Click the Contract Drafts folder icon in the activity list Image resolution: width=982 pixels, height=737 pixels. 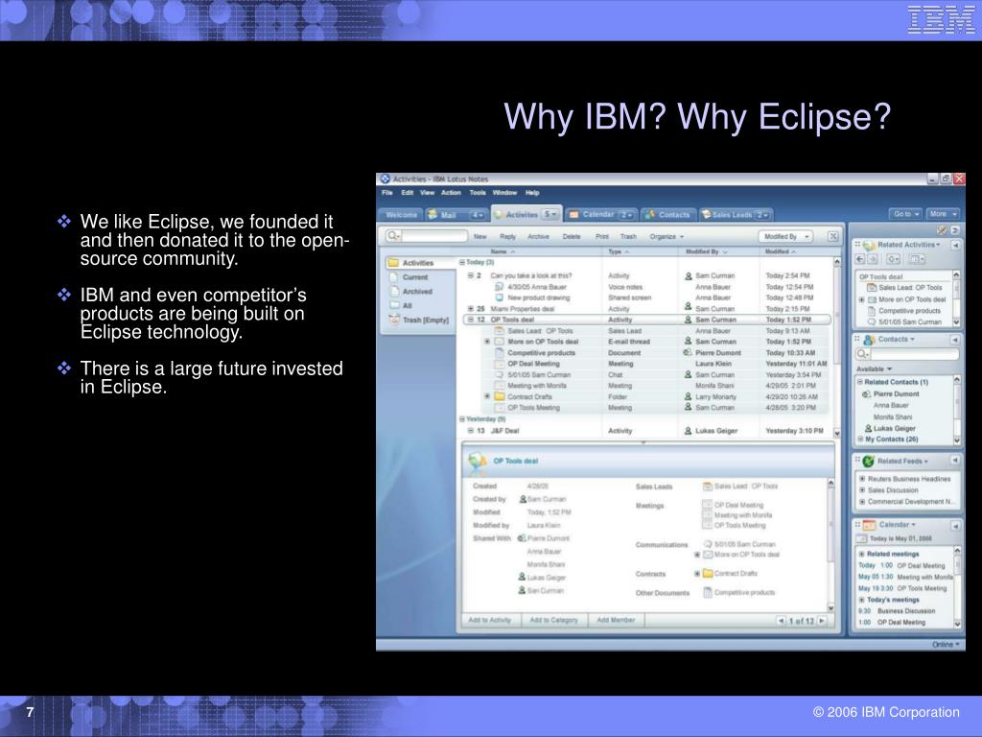tap(499, 396)
